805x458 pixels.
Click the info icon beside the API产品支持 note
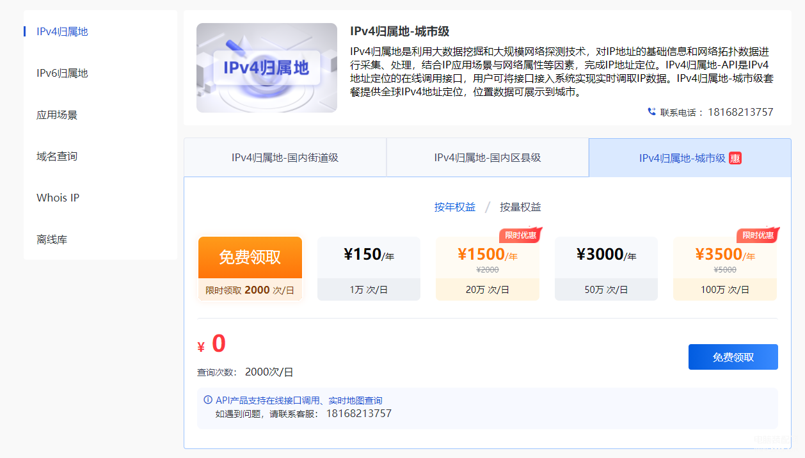(x=208, y=400)
